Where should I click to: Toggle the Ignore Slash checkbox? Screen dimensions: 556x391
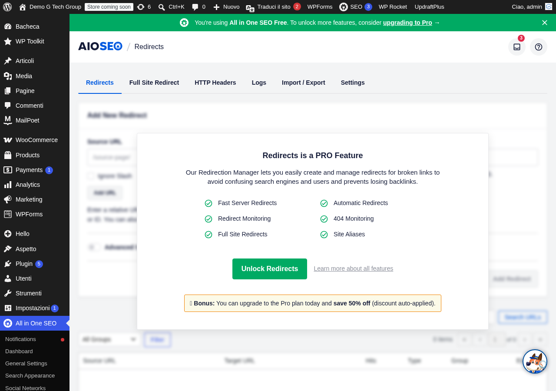pos(91,176)
